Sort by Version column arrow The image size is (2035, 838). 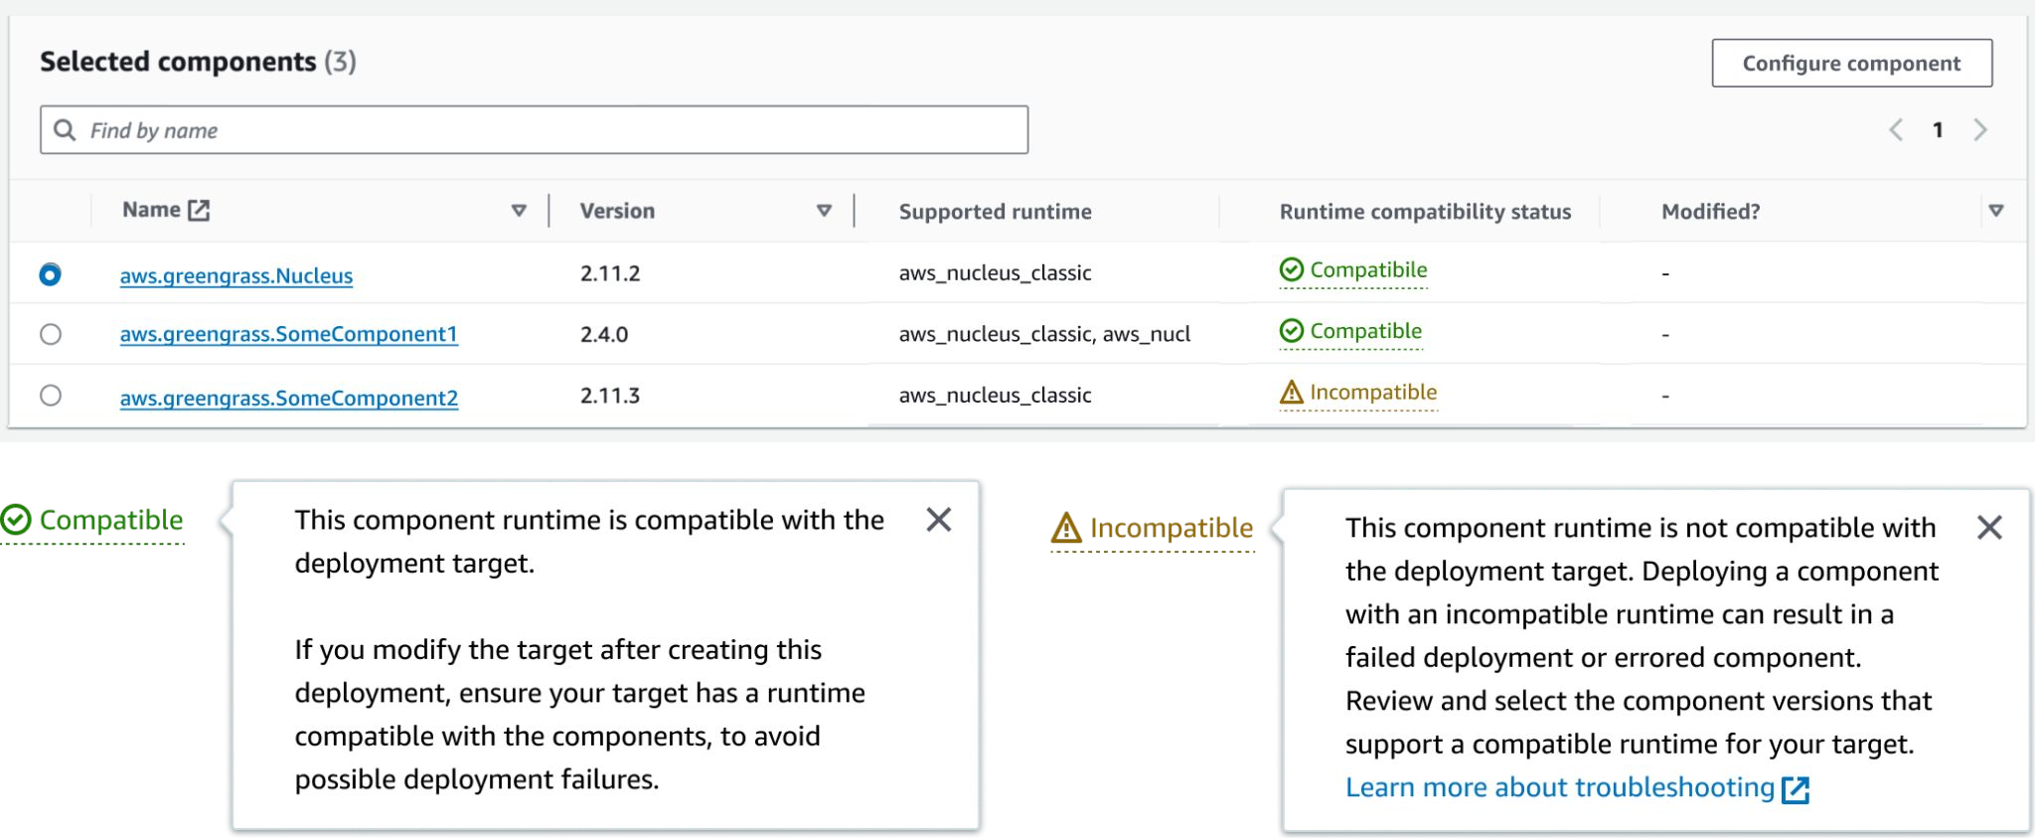click(x=824, y=211)
